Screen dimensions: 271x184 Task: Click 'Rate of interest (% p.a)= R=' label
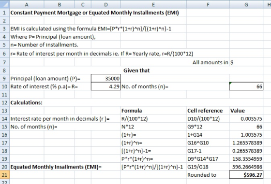point(44,86)
